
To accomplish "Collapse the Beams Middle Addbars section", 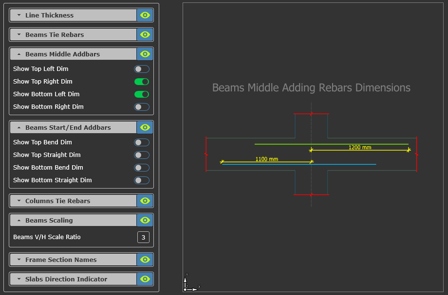I will pyautogui.click(x=73, y=54).
